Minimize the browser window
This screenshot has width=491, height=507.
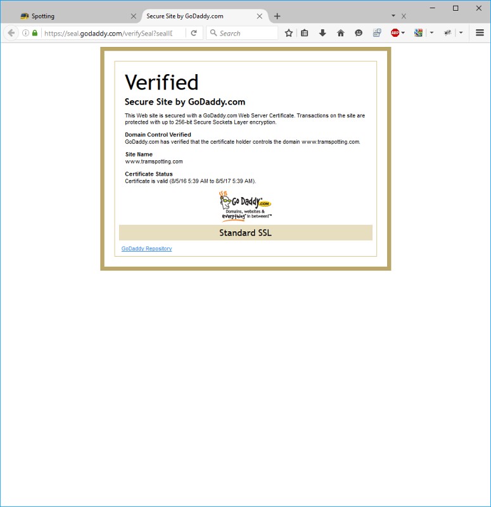tap(433, 8)
